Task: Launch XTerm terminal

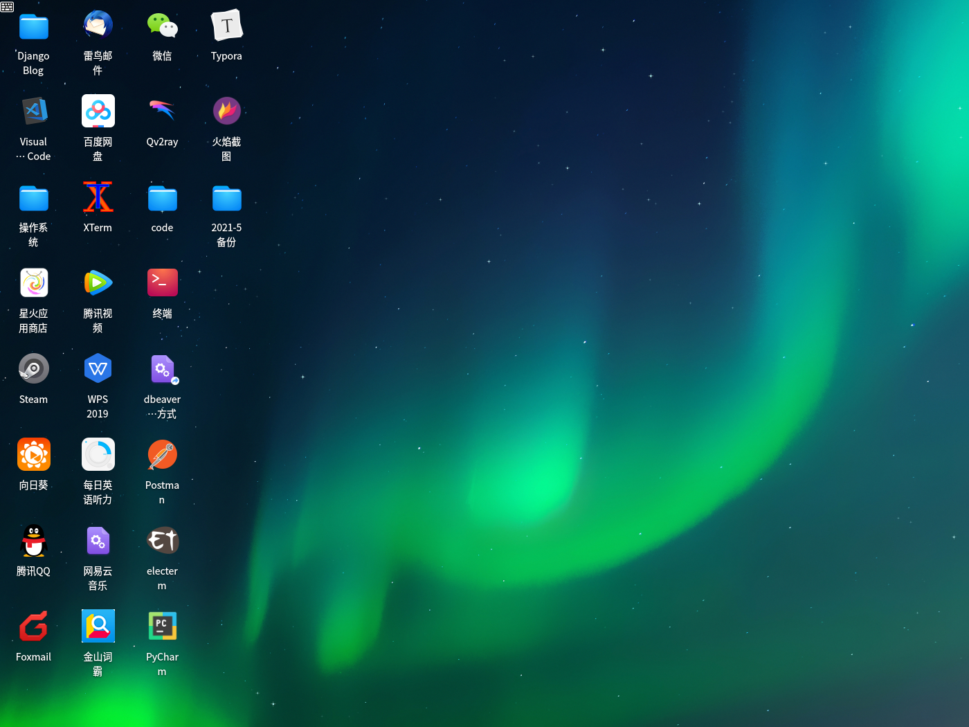Action: point(98,197)
